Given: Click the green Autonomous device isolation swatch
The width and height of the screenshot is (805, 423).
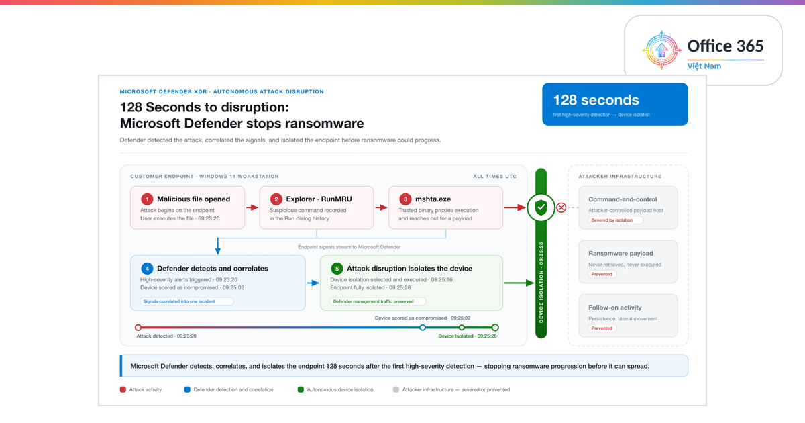Looking at the screenshot, I should point(300,389).
